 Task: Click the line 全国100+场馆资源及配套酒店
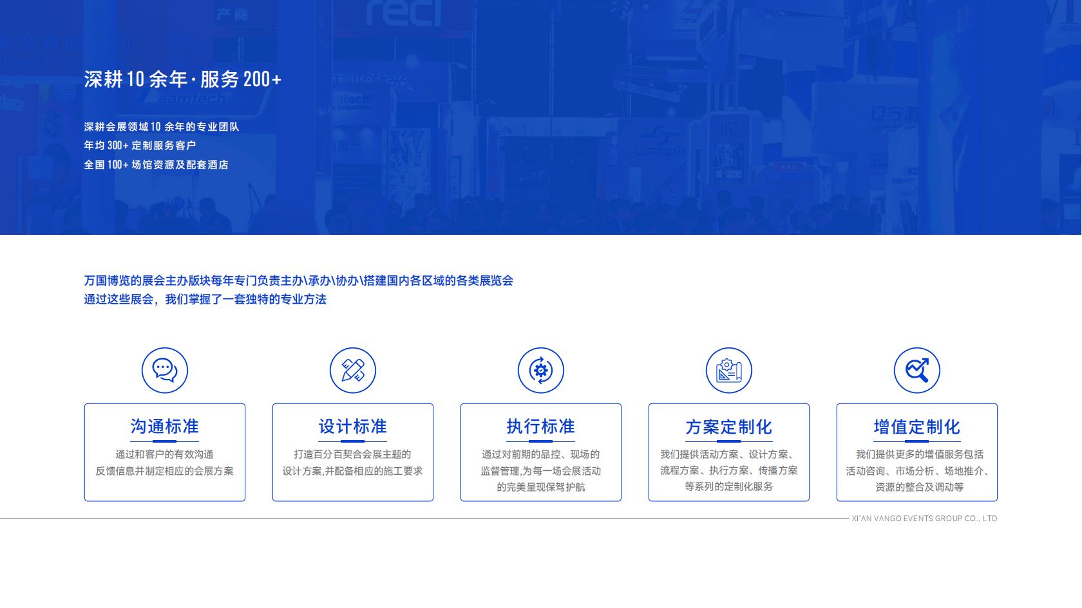pos(157,165)
